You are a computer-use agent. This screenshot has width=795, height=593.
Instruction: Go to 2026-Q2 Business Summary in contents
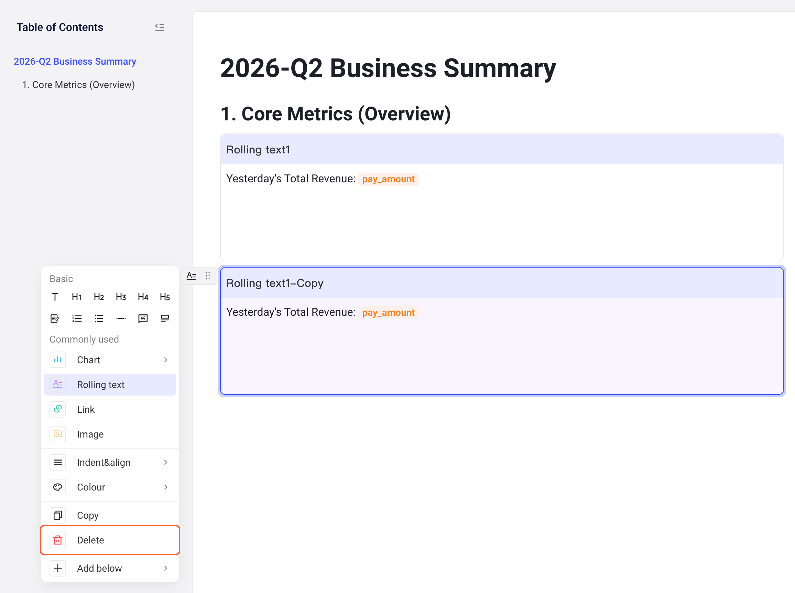click(x=75, y=61)
